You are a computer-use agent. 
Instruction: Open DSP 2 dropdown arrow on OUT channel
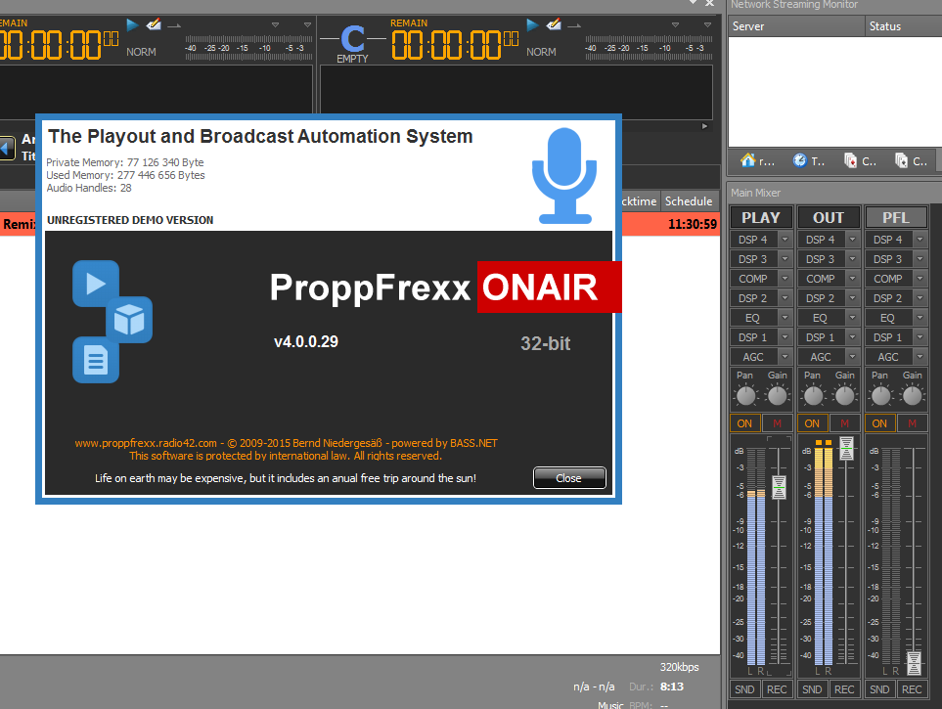pyautogui.click(x=852, y=298)
